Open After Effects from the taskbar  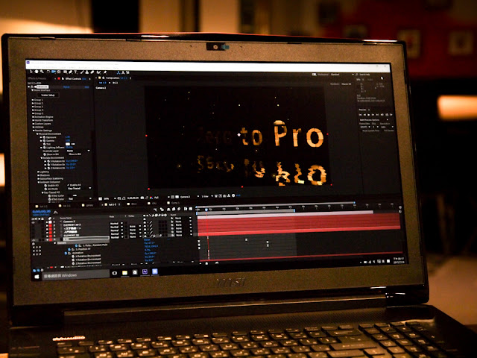tap(145, 271)
